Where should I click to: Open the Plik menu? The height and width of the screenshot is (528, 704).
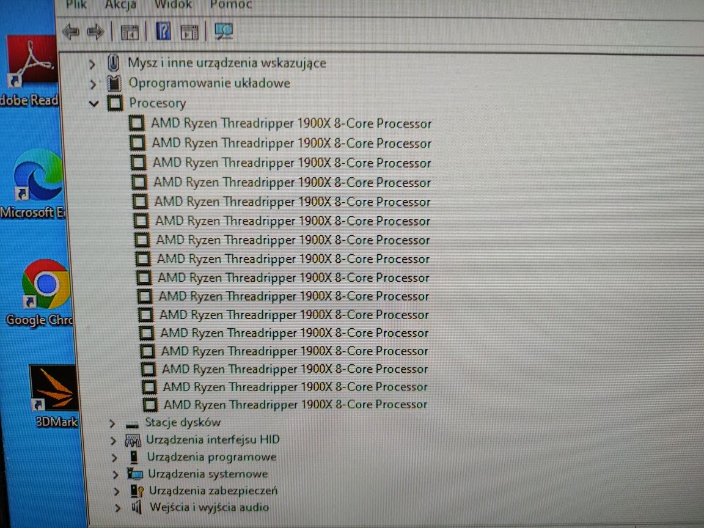(x=76, y=4)
